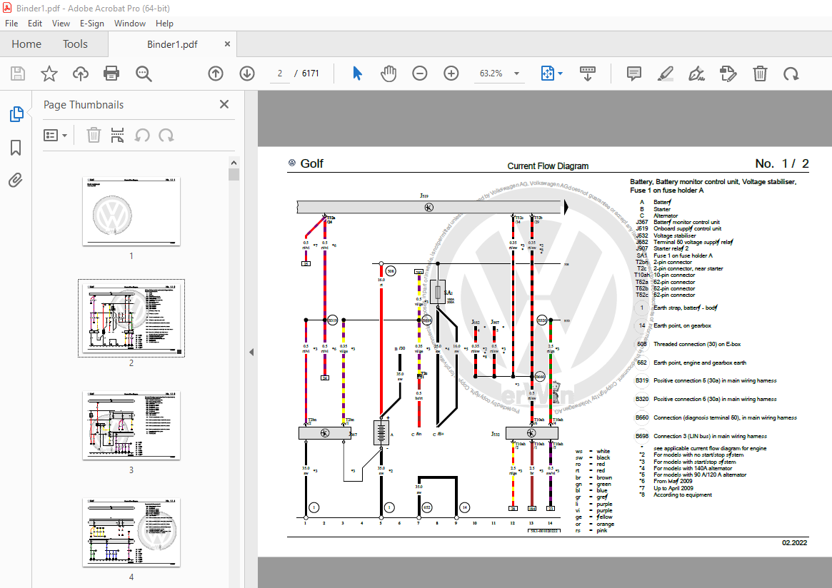832x588 pixels.
Task: Close the Binder1.pdf tab
Action: (x=227, y=44)
